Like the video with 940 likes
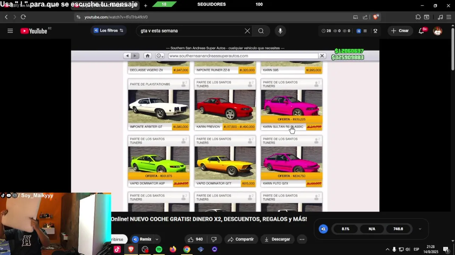Image resolution: width=455 pixels, height=255 pixels. click(x=195, y=239)
